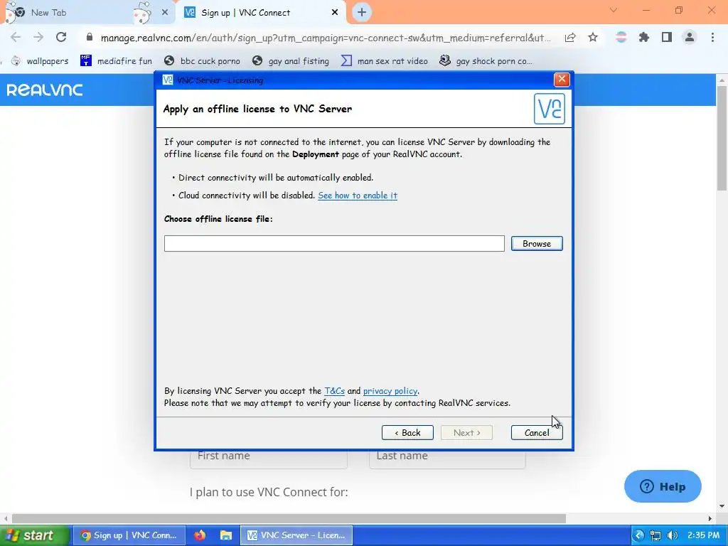The width and height of the screenshot is (728, 546).
Task: Click the address bar URL
Action: pos(326,38)
